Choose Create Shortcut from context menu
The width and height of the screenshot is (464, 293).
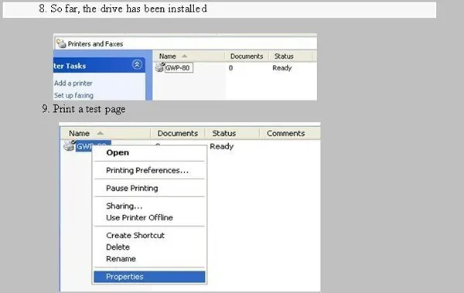135,235
